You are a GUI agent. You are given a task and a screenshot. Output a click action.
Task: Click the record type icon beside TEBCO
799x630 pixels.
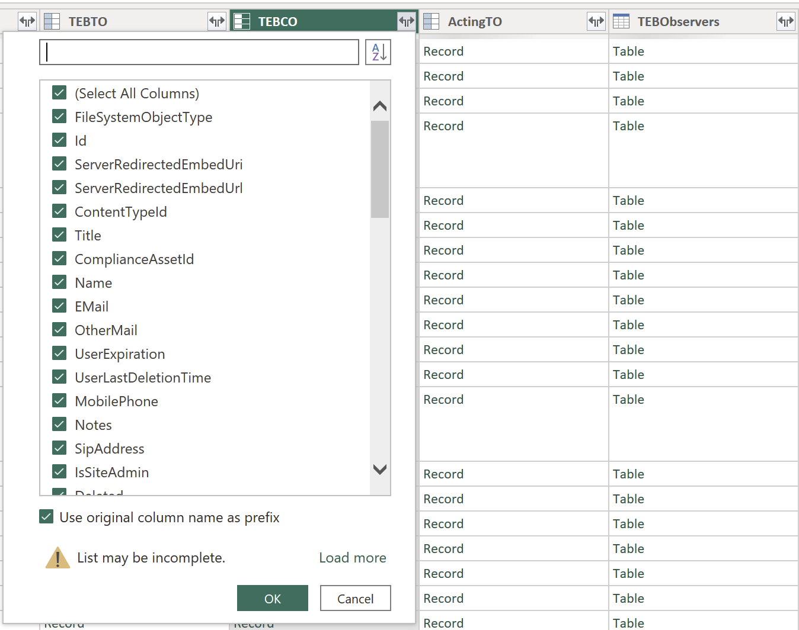click(x=242, y=22)
